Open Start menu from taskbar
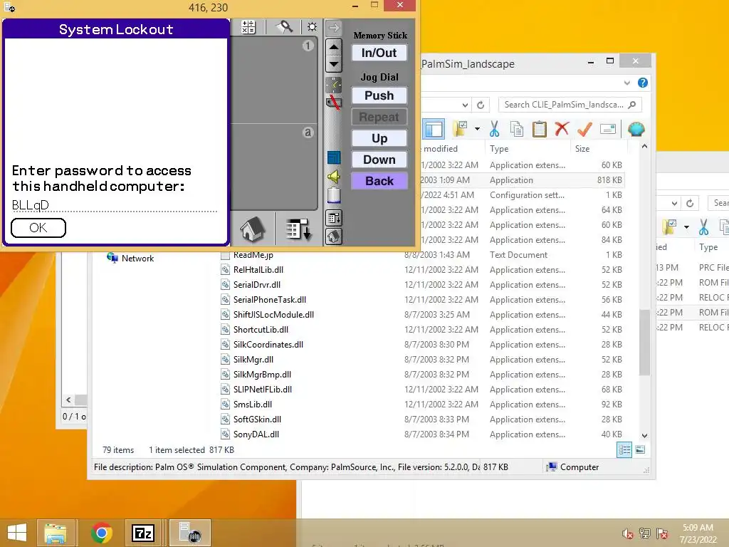 click(x=17, y=533)
